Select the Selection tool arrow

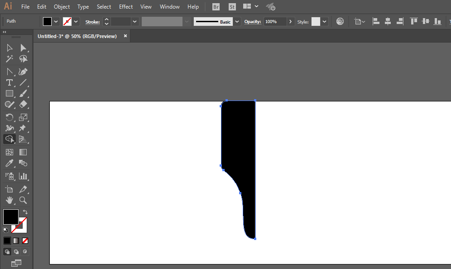click(10, 48)
